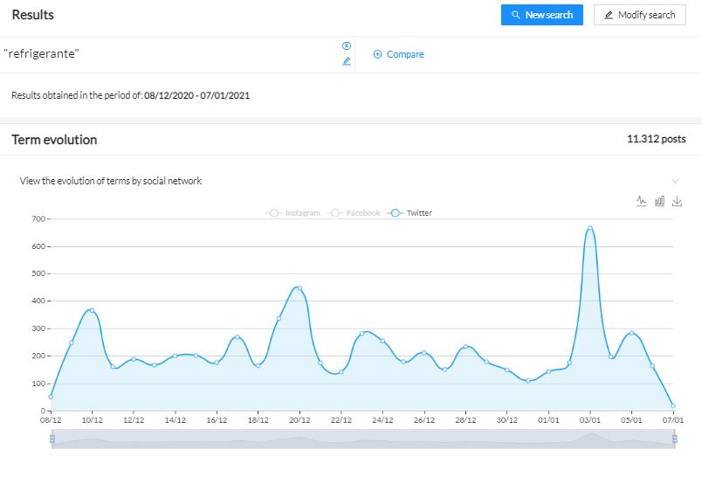The width and height of the screenshot is (702, 477).
Task: Click the plus icon beside Compare
Action: pyautogui.click(x=377, y=54)
